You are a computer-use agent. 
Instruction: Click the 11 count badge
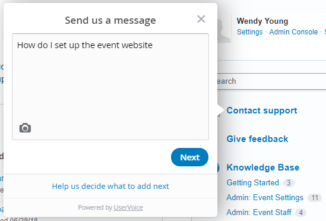pos(315,198)
